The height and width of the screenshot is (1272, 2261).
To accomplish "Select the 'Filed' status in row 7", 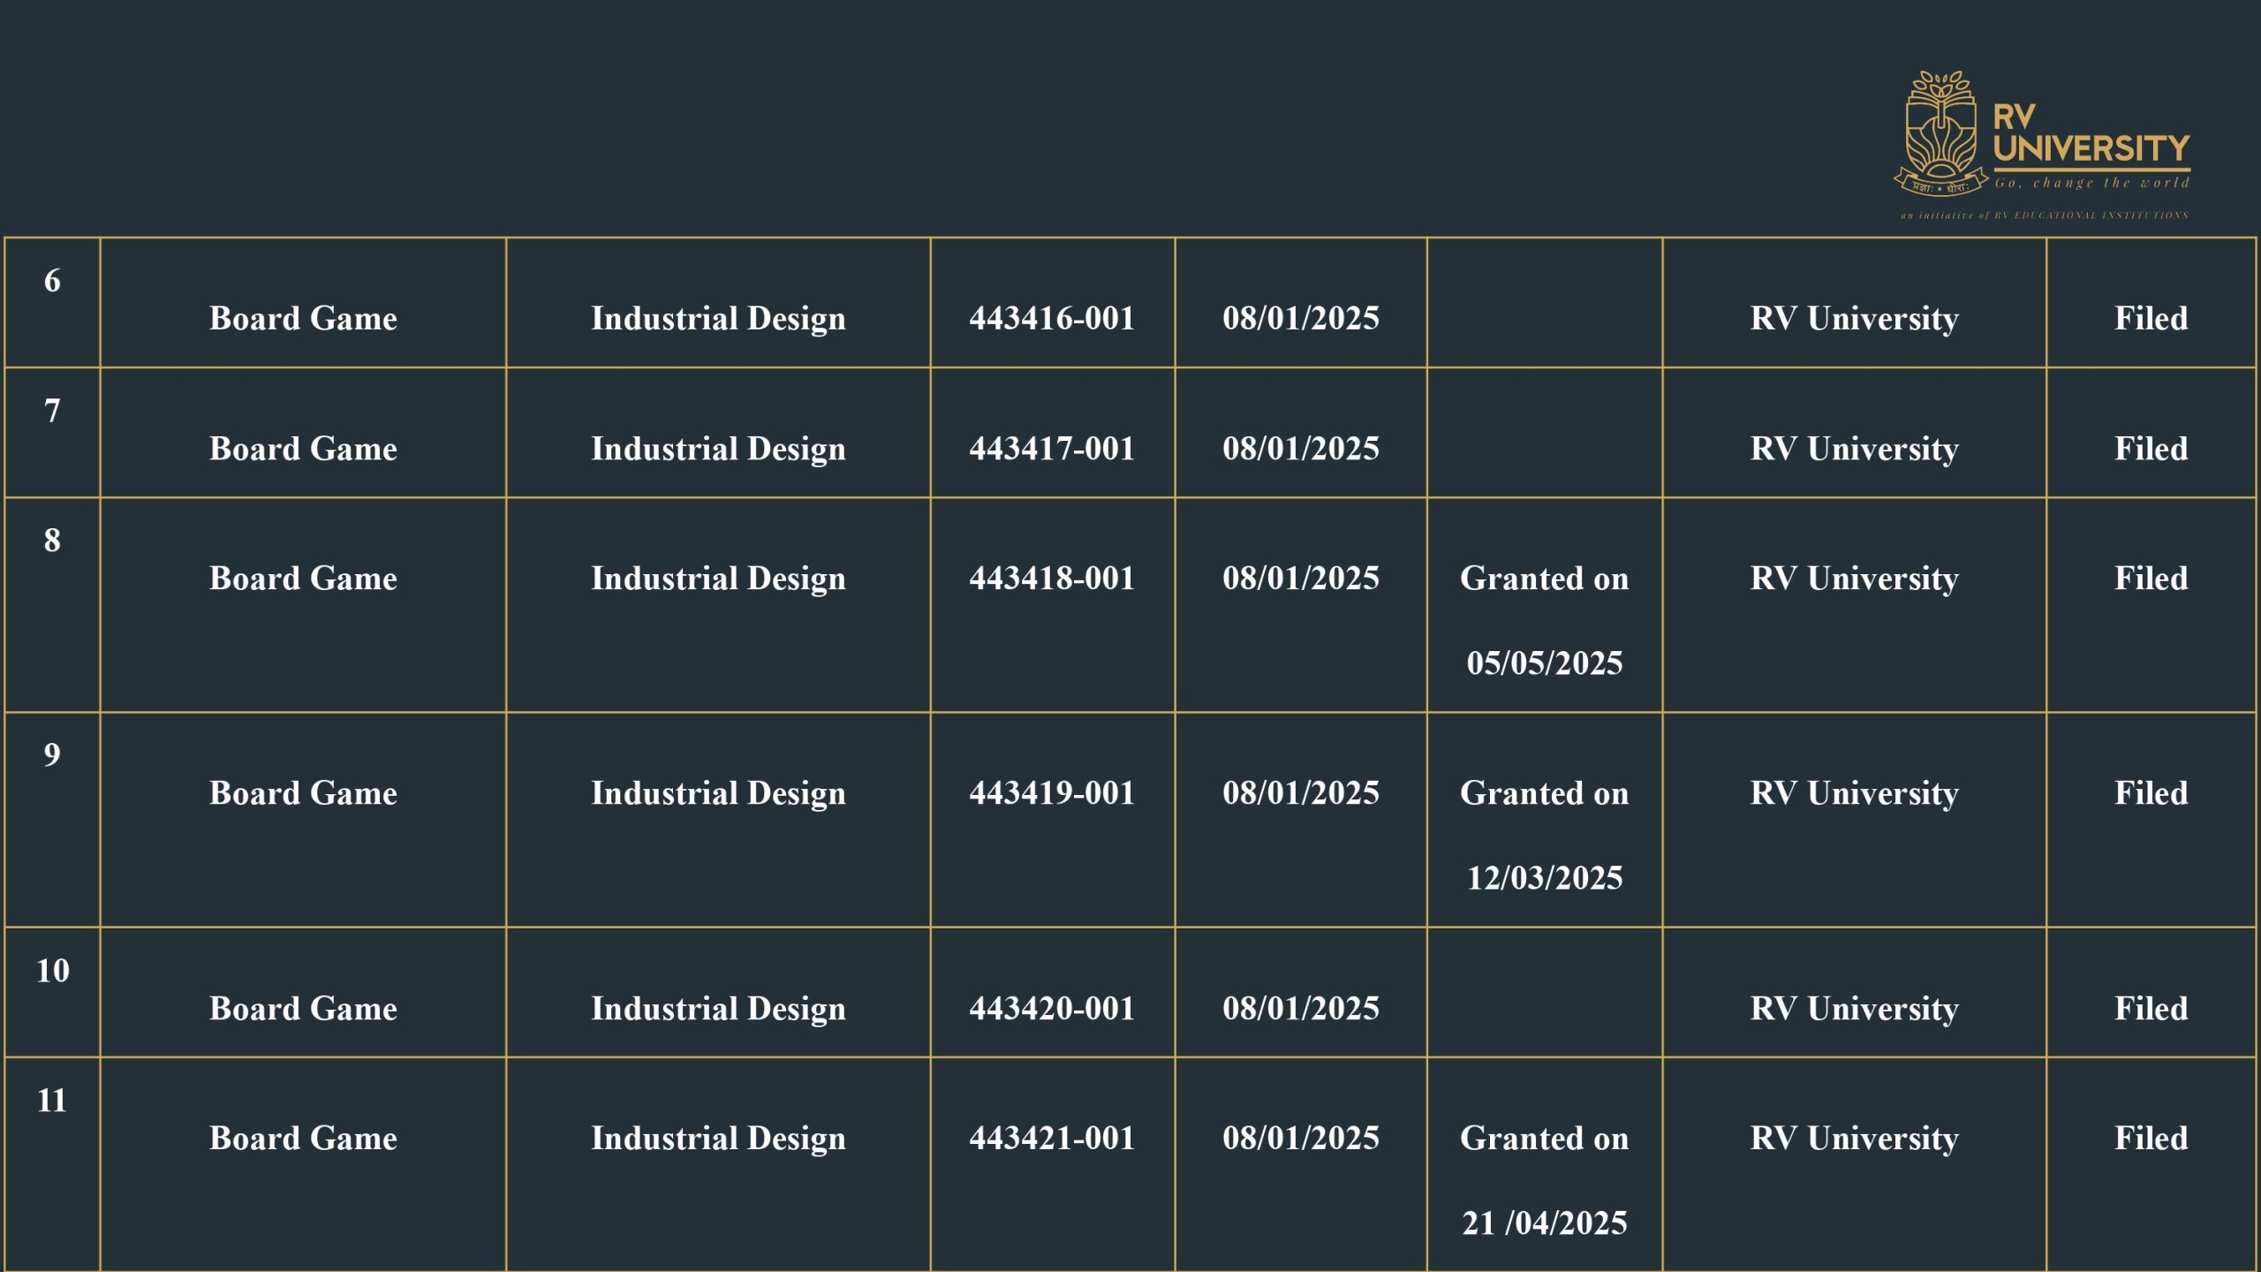I will coord(2151,449).
